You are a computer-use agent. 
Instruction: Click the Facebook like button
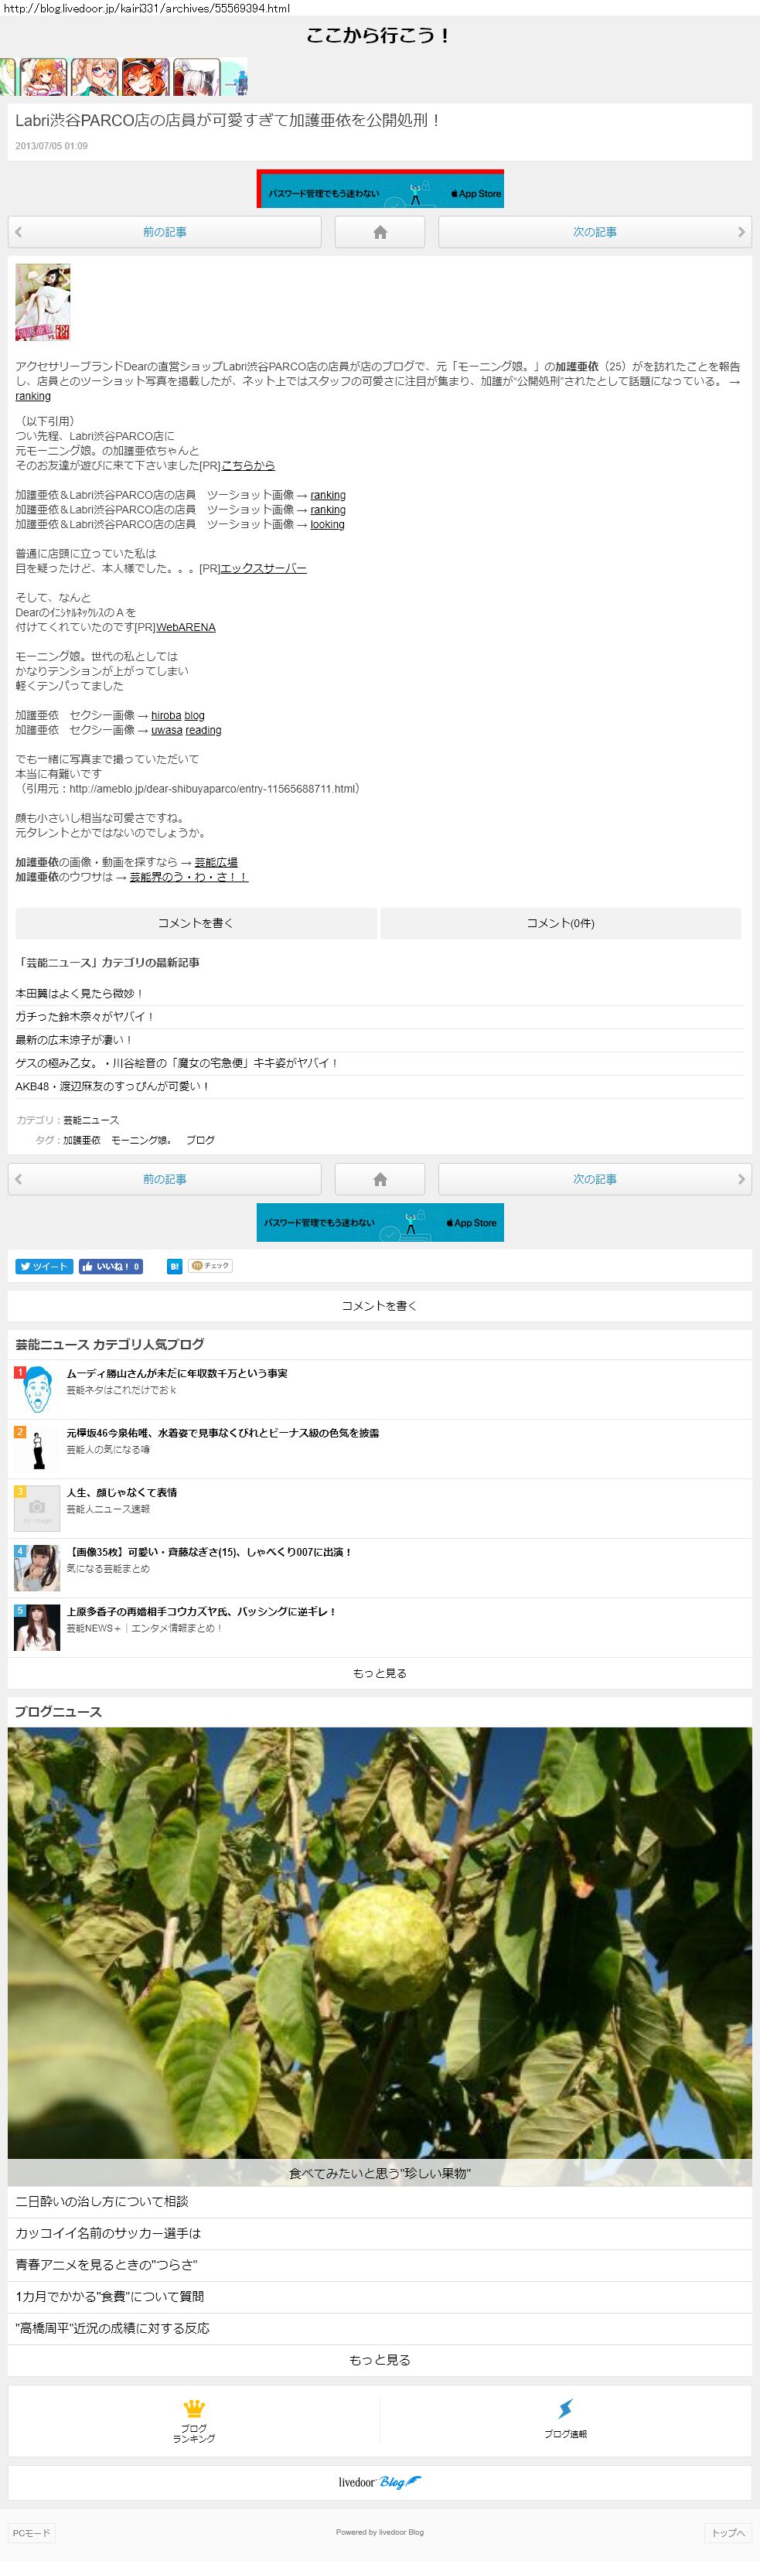(111, 1266)
